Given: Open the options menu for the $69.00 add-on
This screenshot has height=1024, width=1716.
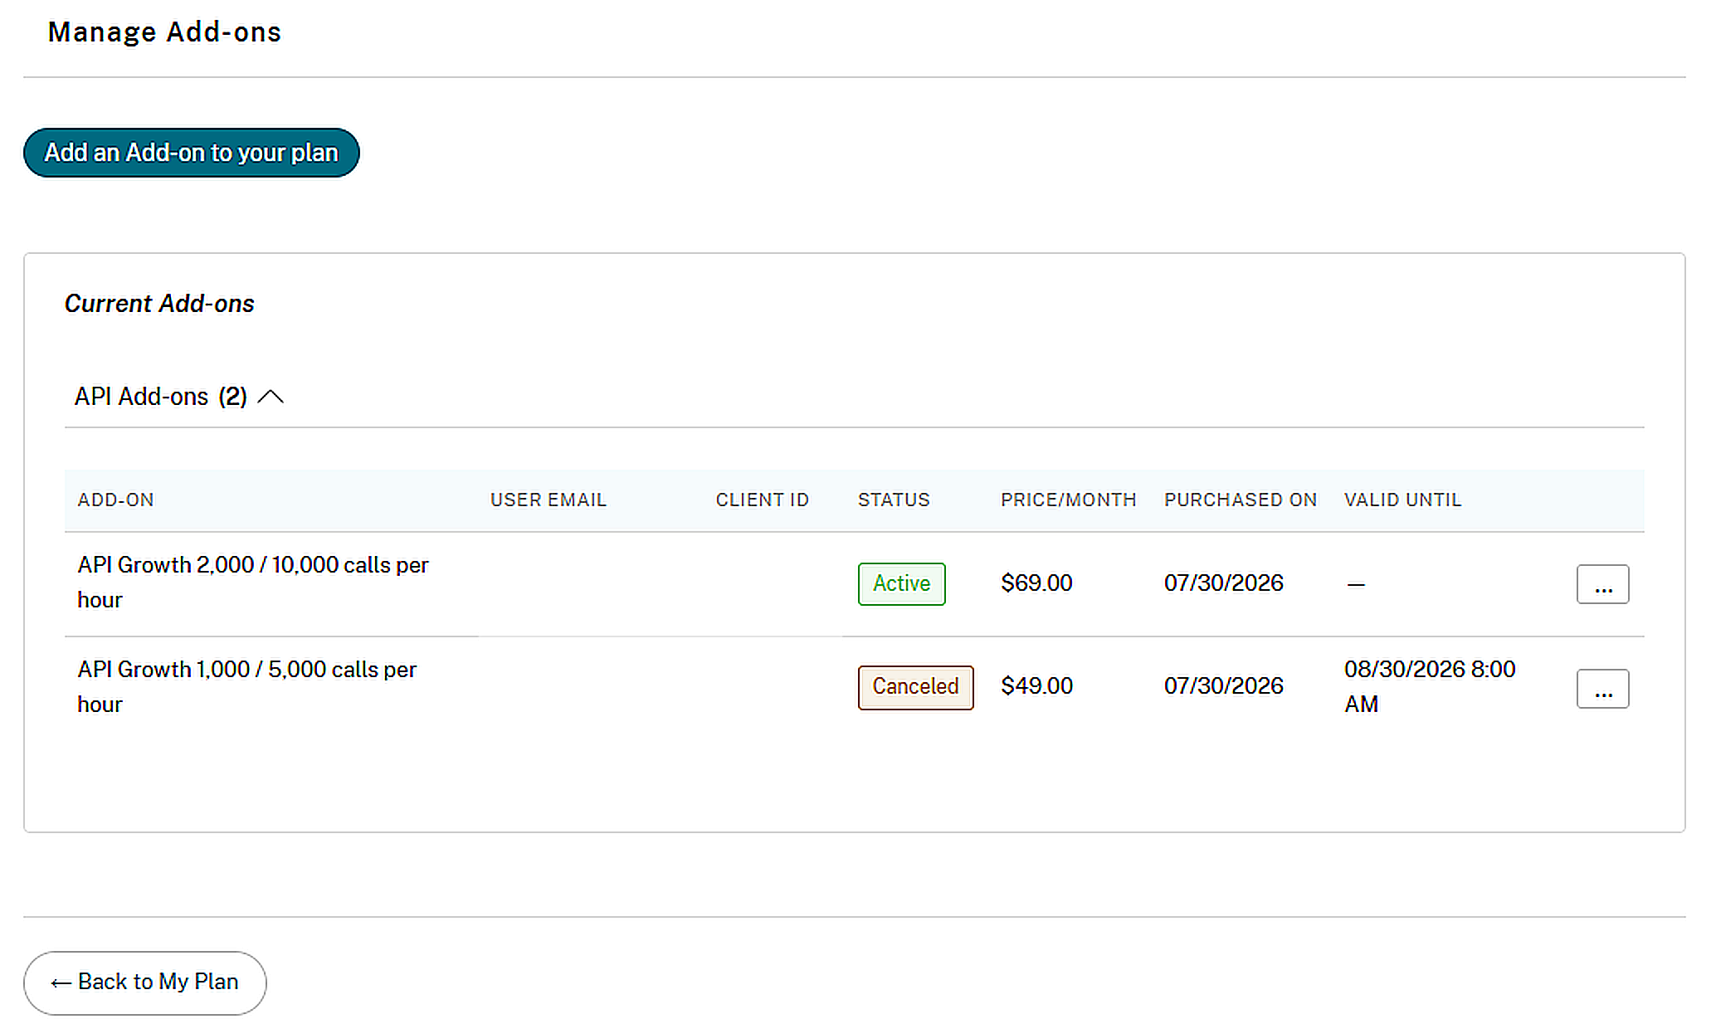Looking at the screenshot, I should [x=1602, y=584].
